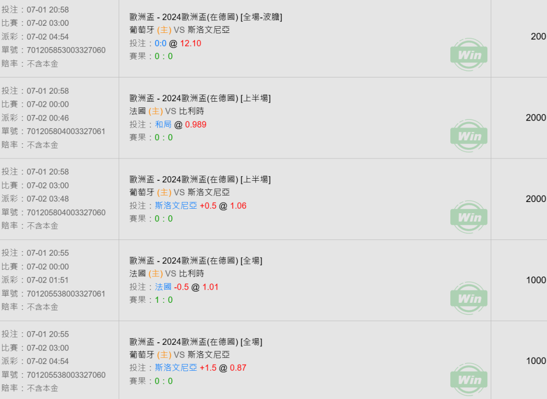Click order number 701205804003327061
547x399 pixels.
[x=66, y=132]
